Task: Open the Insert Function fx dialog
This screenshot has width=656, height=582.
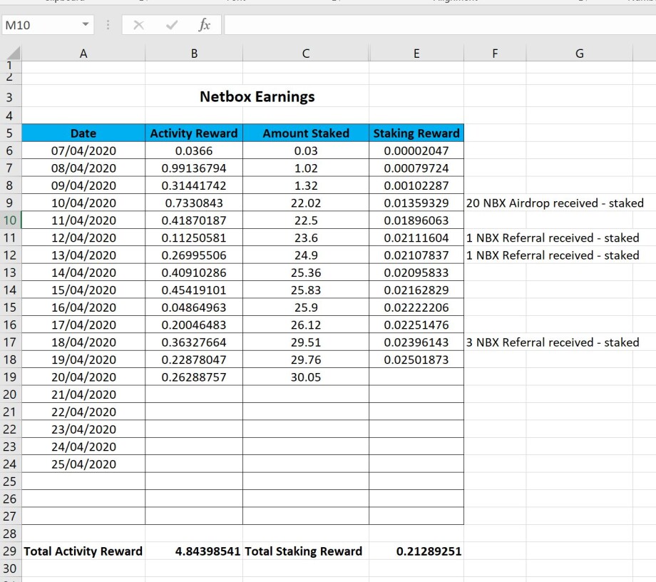Action: [x=204, y=25]
